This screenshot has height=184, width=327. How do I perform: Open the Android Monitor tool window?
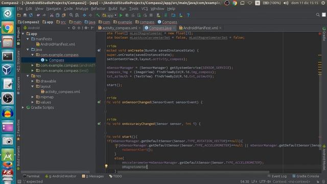[x=61, y=176]
